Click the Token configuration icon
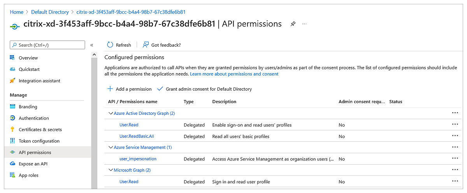 12,141
